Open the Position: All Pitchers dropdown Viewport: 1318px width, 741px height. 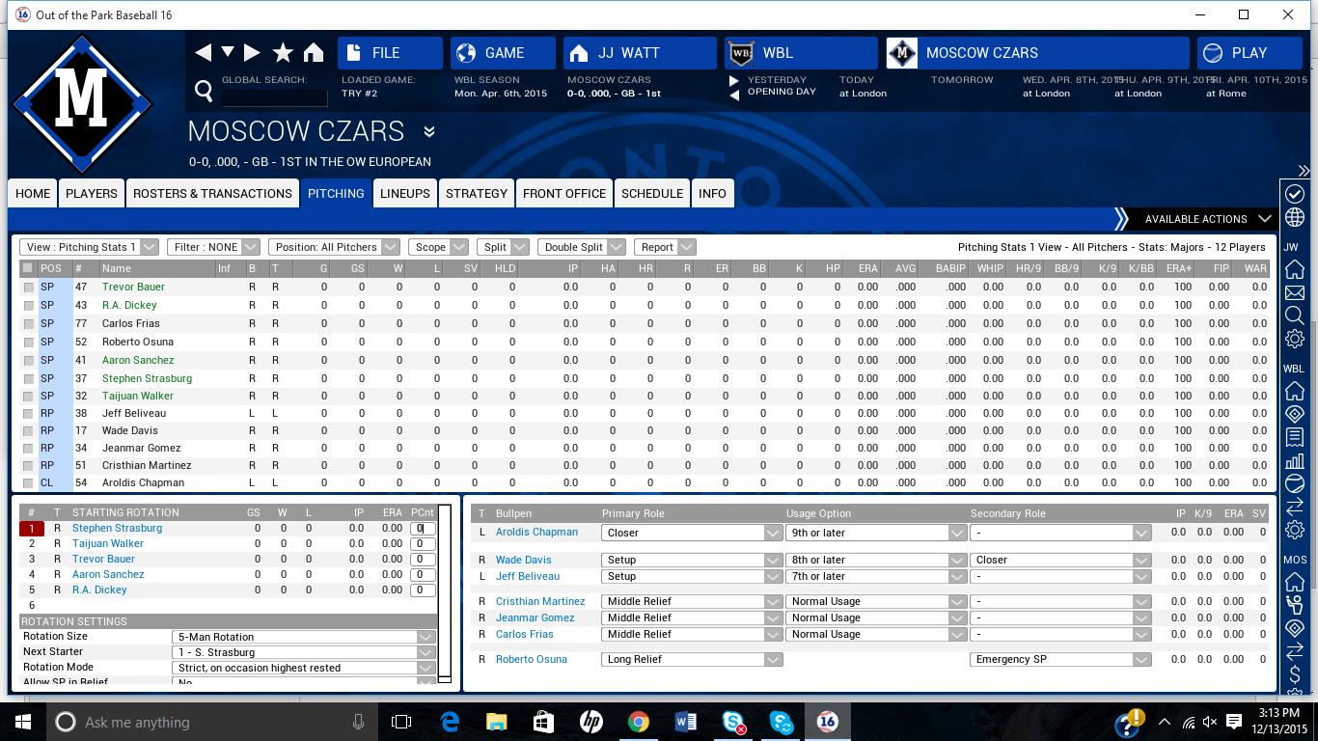335,247
